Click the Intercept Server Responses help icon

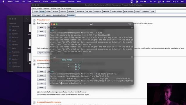[x=34, y=102]
